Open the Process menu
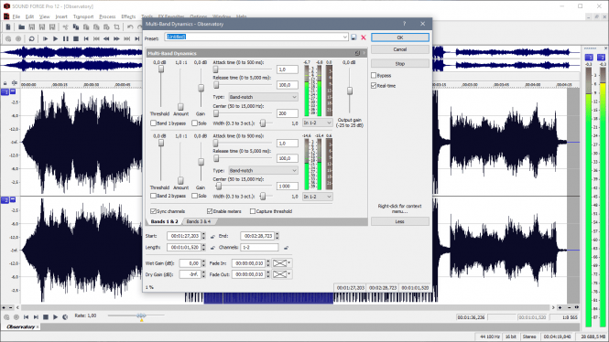This screenshot has width=609, height=342. pyautogui.click(x=107, y=16)
